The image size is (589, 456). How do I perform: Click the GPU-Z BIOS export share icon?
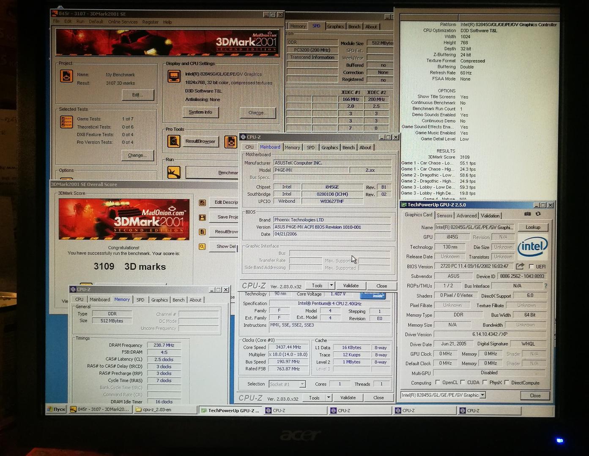[520, 266]
